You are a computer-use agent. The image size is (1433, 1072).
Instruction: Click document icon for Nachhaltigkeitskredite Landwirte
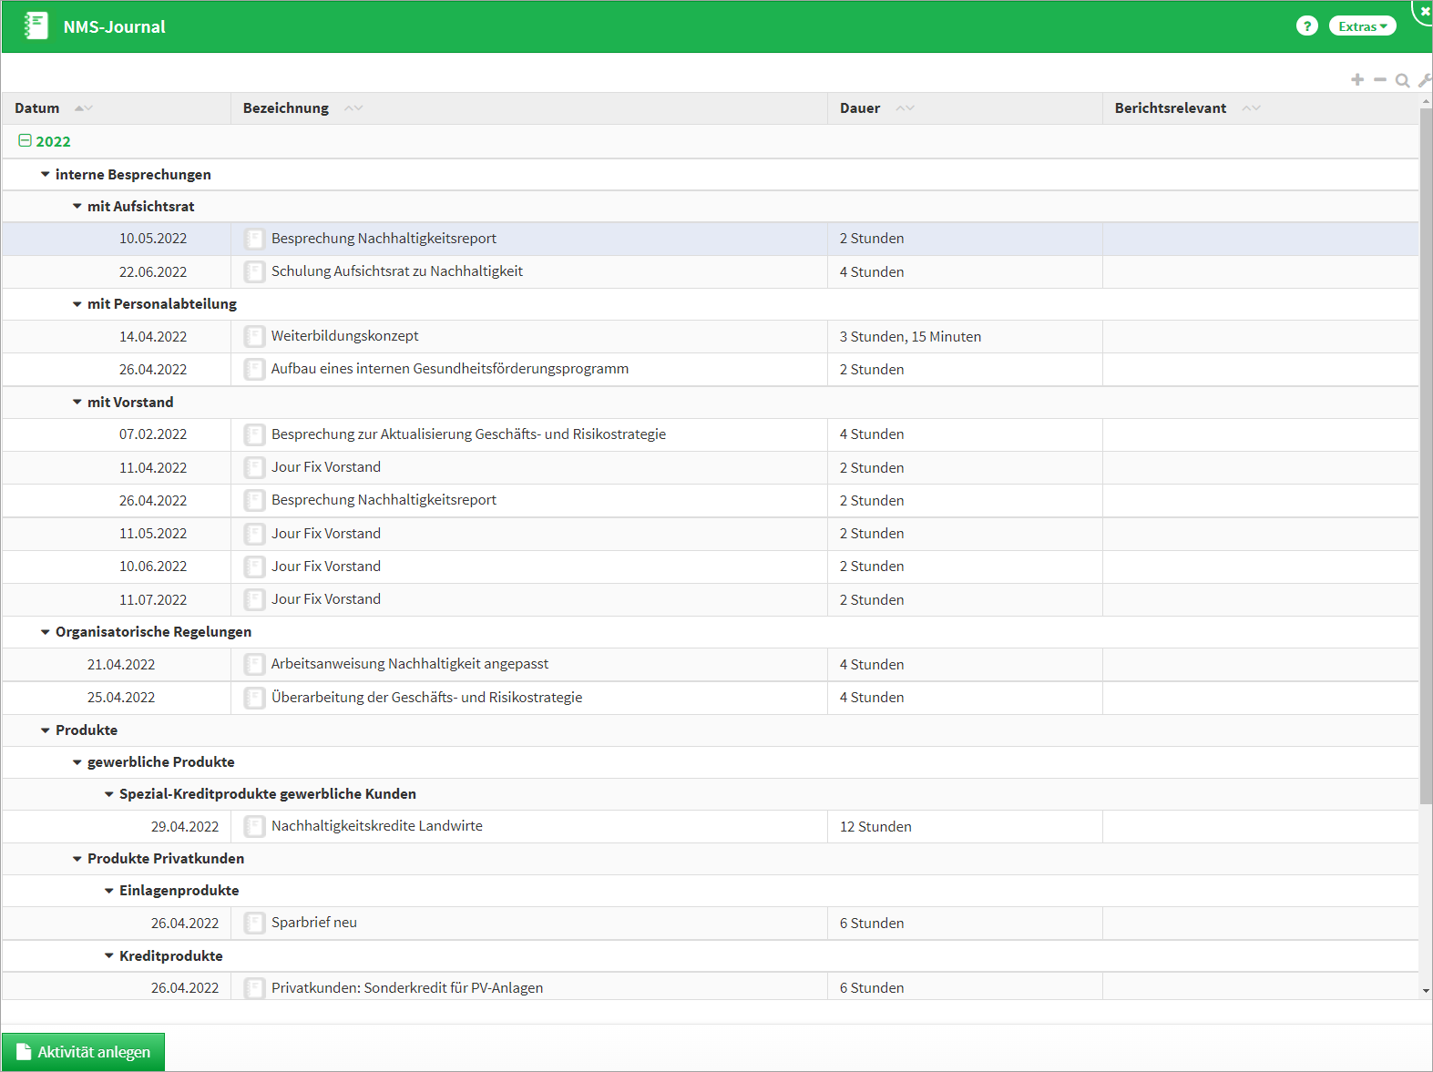[254, 827]
